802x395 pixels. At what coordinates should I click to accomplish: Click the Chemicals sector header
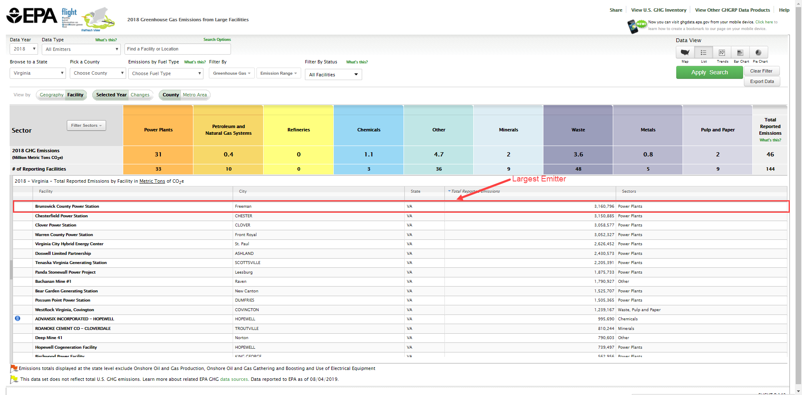pyautogui.click(x=368, y=130)
